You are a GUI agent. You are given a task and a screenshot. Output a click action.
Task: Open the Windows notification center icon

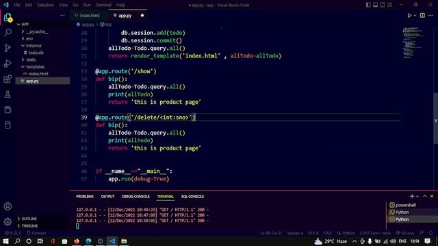[x=427, y=241]
